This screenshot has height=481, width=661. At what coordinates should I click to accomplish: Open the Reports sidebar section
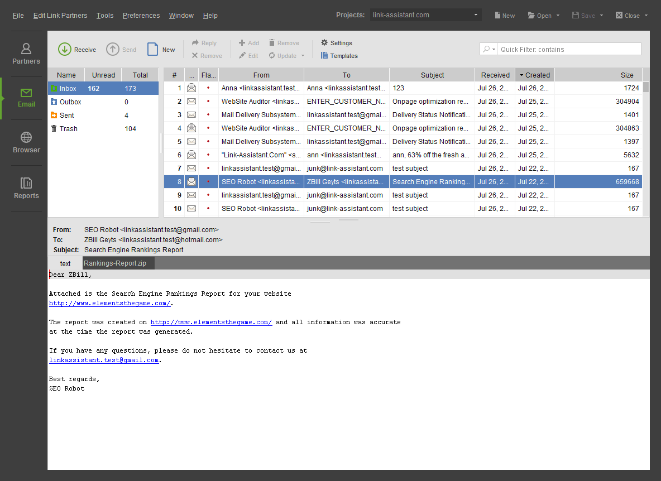click(x=26, y=188)
